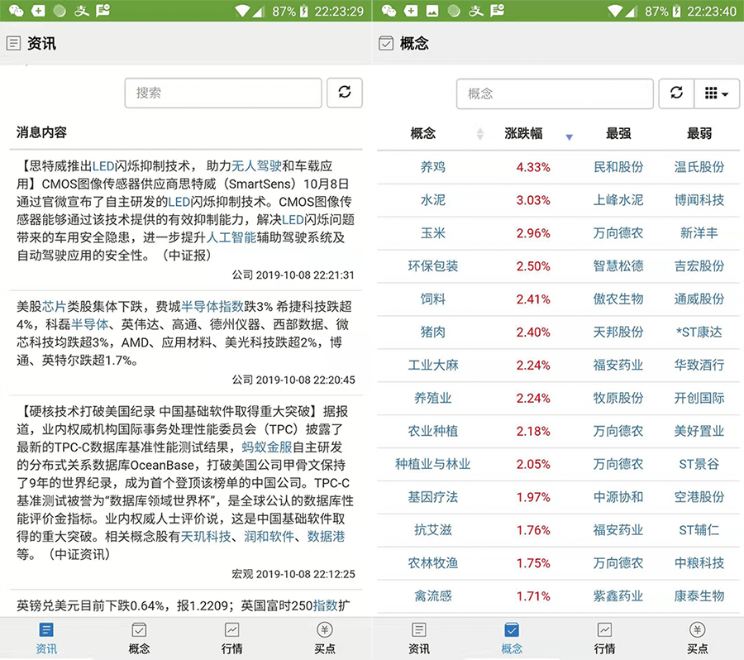
Task: Focus the 概念 filter input field
Action: tap(554, 93)
